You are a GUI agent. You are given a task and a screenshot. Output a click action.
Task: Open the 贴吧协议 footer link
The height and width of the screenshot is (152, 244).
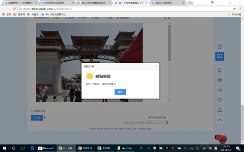108,129
